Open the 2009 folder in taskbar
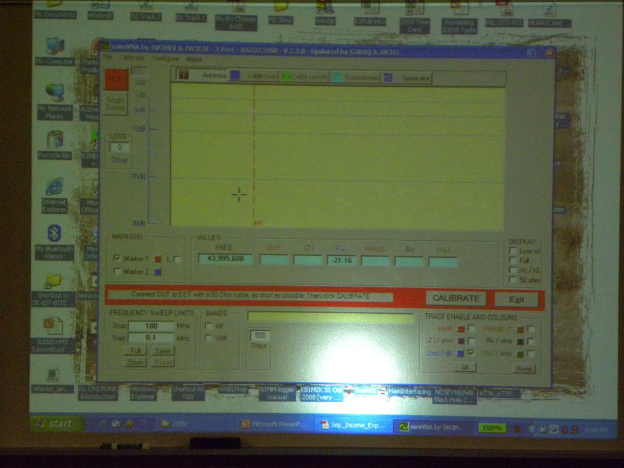 click(x=174, y=424)
